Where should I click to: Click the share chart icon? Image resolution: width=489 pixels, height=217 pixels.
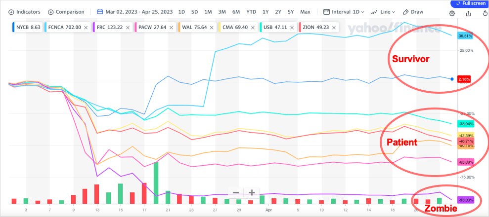click(x=468, y=13)
